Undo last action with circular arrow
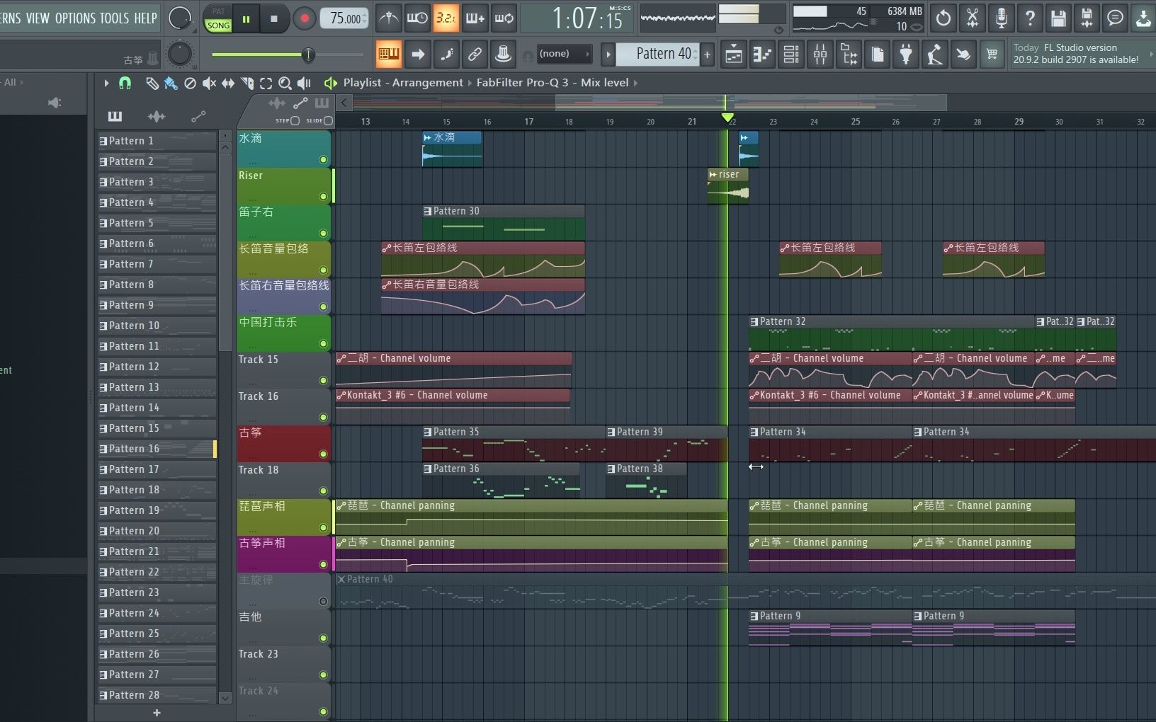Screen dimensions: 1156x722 pos(943,18)
